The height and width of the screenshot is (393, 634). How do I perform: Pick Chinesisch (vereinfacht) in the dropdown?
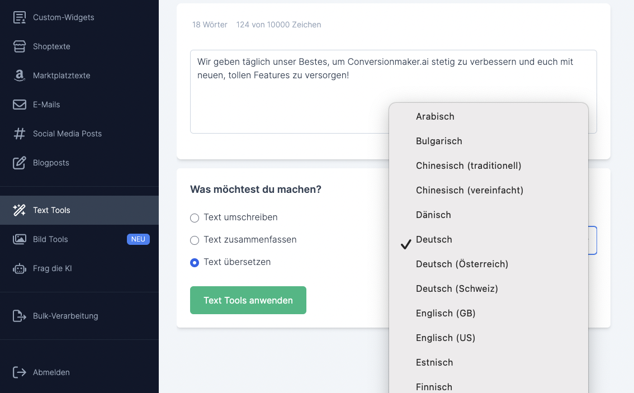489,191
